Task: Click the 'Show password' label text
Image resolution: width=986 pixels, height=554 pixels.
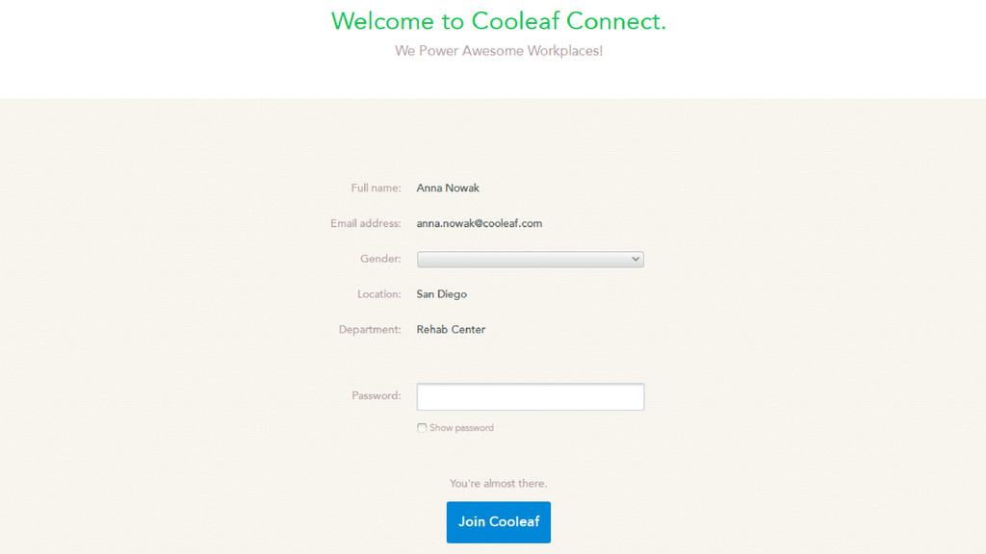Action: click(x=461, y=428)
